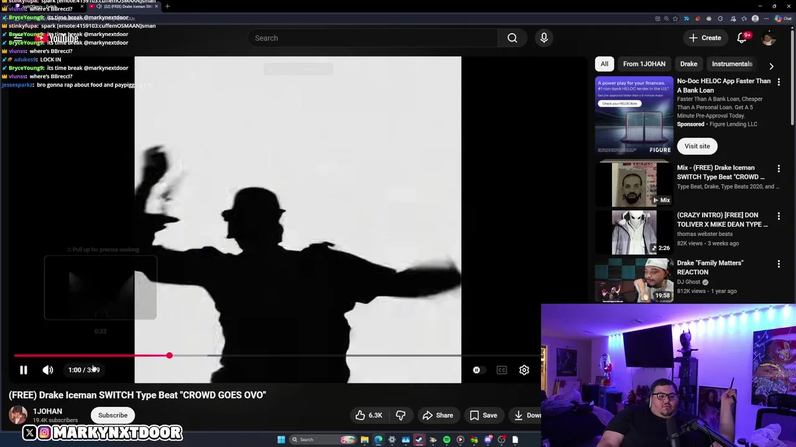
Task: Focus the YouTube search box
Action: 373,38
